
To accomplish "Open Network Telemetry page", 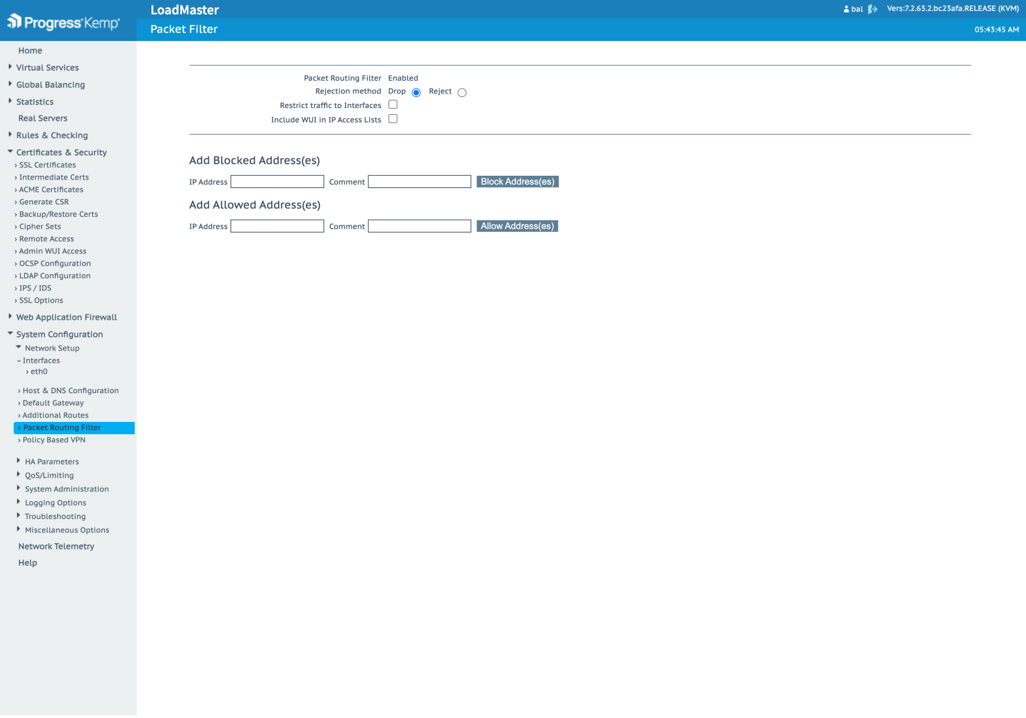I will tap(56, 546).
